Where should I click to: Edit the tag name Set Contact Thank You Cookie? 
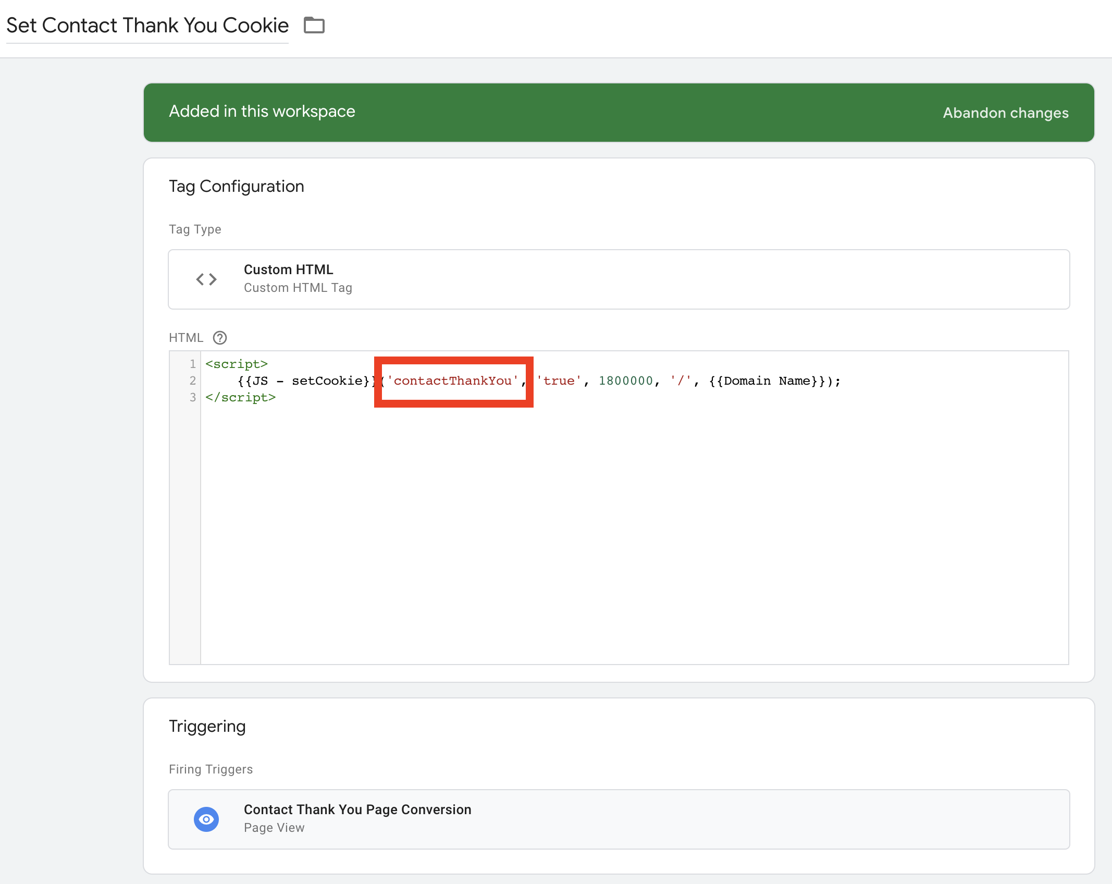pyautogui.click(x=147, y=25)
